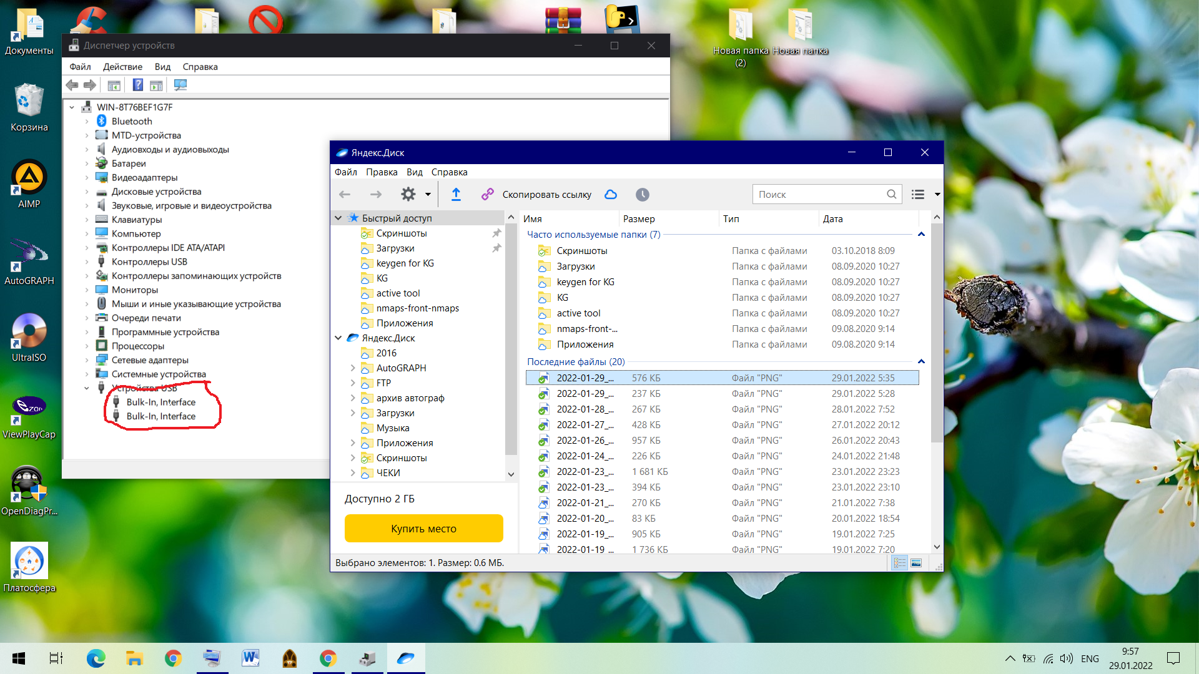This screenshot has width=1199, height=674.
Task: Click the Поиск search field
Action: point(818,195)
